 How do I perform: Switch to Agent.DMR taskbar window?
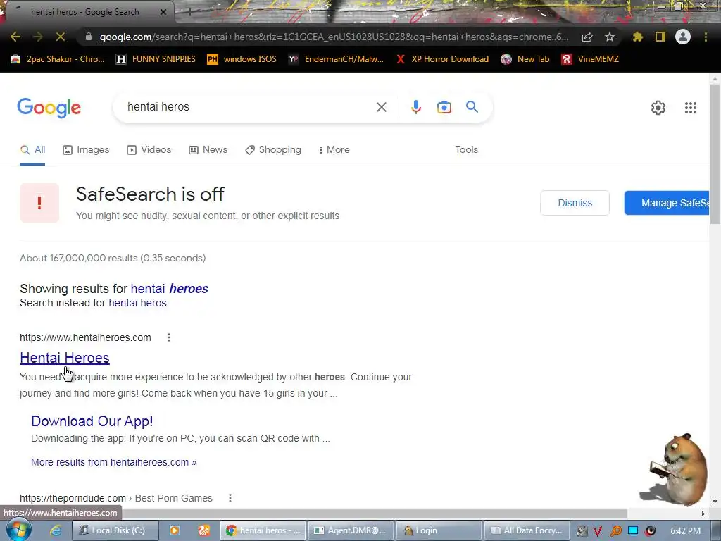[x=351, y=530]
